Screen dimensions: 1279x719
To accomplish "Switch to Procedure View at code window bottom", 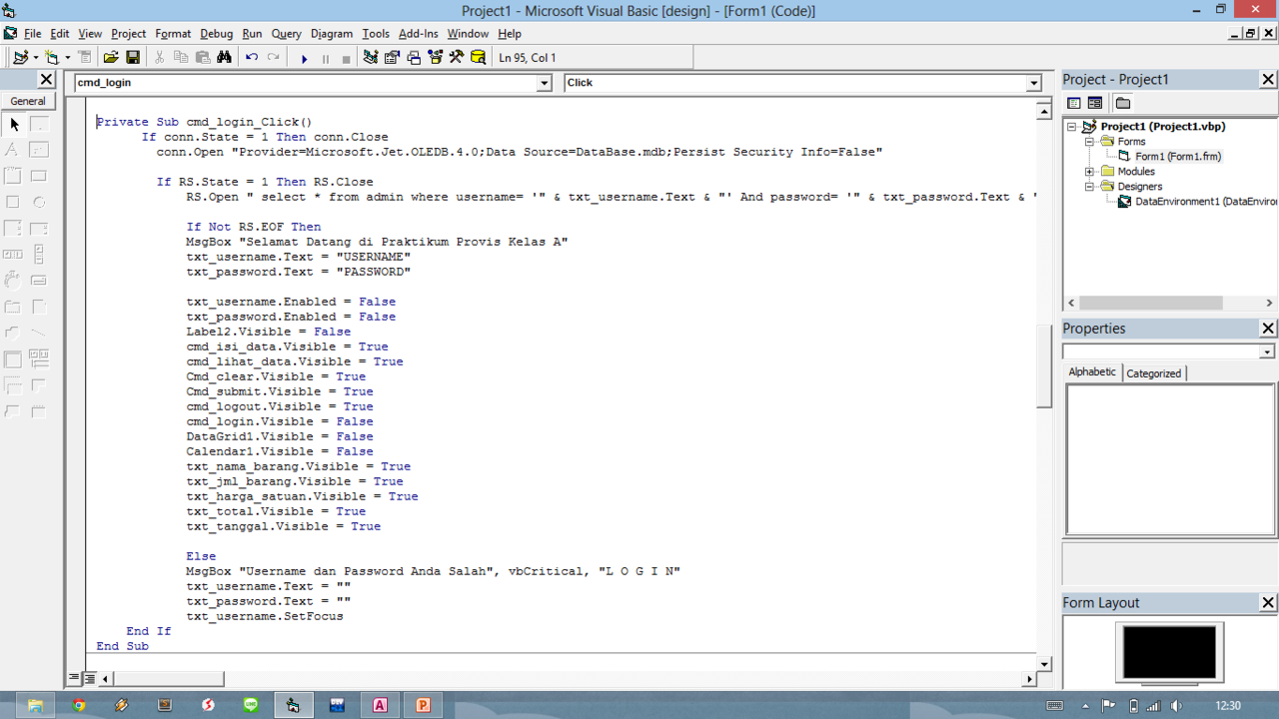I will [x=74, y=678].
